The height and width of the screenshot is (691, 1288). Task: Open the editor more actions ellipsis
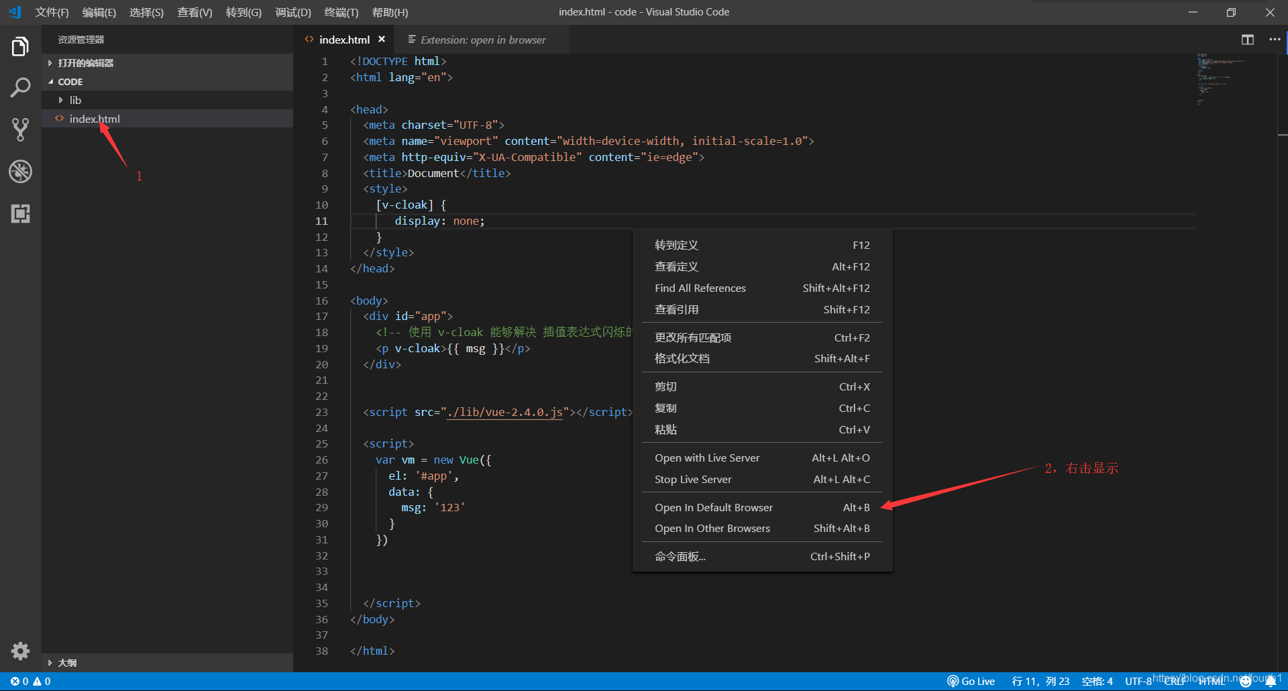[x=1275, y=40]
